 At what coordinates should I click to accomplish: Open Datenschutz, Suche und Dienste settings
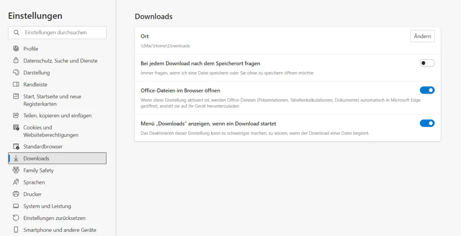(x=57, y=61)
